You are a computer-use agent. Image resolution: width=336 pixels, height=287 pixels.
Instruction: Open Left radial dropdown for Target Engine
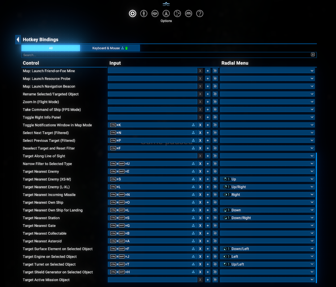tap(267, 257)
